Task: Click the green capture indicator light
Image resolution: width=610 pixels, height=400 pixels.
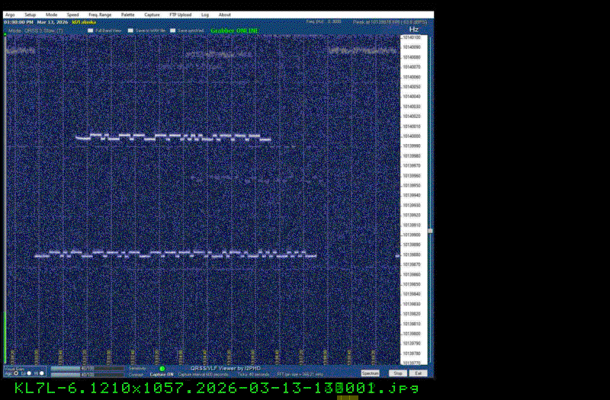Action: (x=162, y=369)
